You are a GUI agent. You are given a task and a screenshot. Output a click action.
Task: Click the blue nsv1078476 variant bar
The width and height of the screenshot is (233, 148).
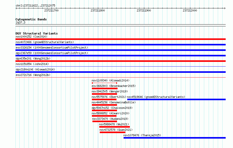[175, 138]
